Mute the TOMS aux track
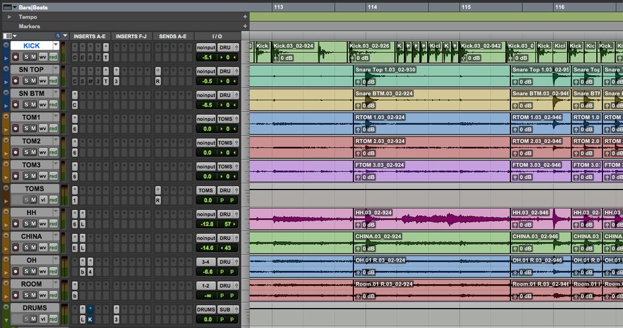 [33, 199]
